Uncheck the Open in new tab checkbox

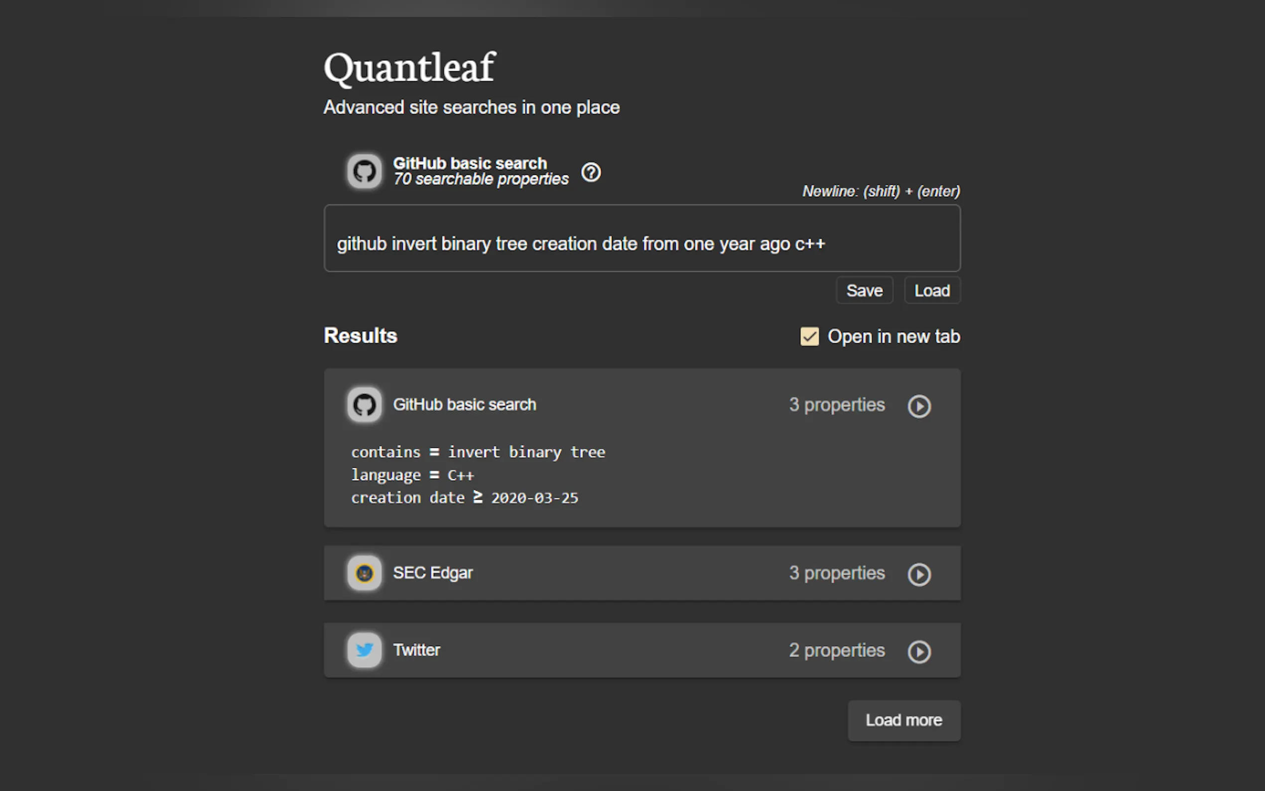tap(809, 336)
